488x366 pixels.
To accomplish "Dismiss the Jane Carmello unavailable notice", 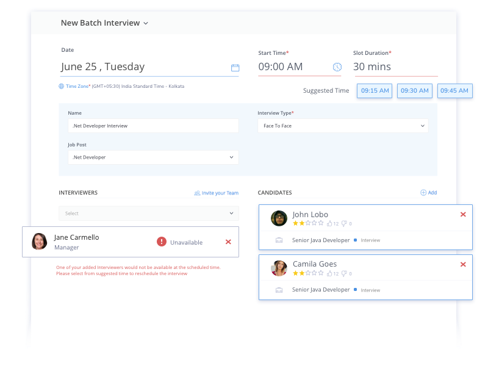I will (228, 242).
